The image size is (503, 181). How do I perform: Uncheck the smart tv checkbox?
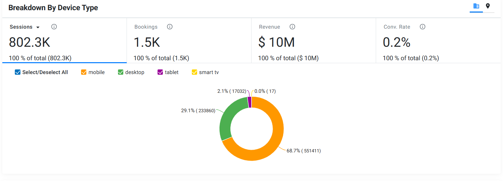[x=194, y=72]
